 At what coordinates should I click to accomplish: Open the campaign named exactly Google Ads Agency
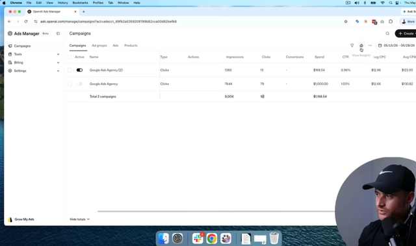pyautogui.click(x=103, y=84)
